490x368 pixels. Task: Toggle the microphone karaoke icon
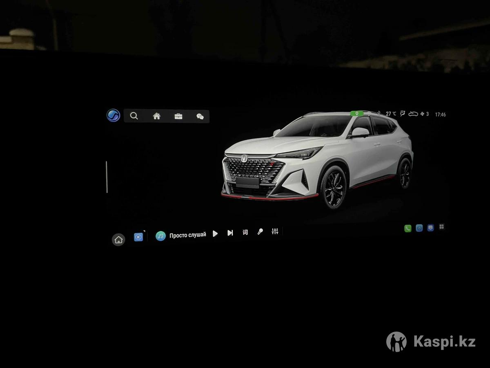[x=260, y=232]
